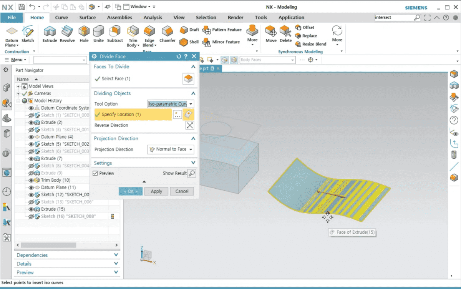Switch to the Curve ribbon tab
This screenshot has width=461, height=289.
[x=61, y=17]
